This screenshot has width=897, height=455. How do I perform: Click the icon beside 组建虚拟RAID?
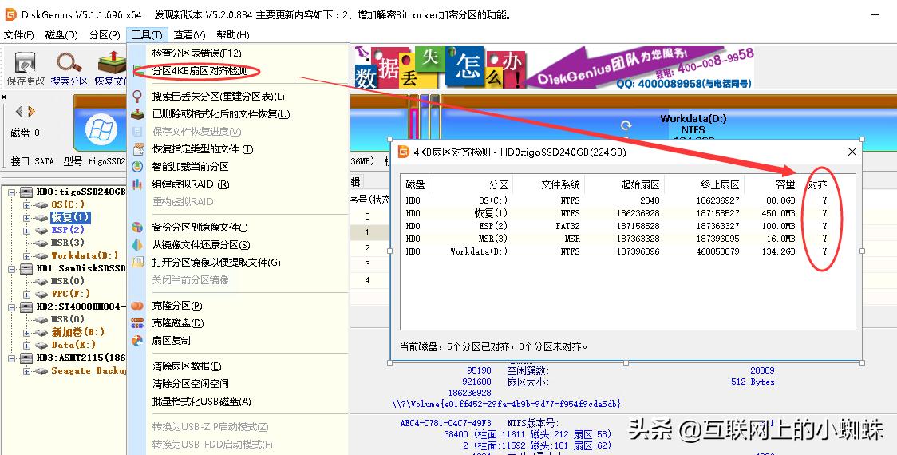tap(137, 184)
